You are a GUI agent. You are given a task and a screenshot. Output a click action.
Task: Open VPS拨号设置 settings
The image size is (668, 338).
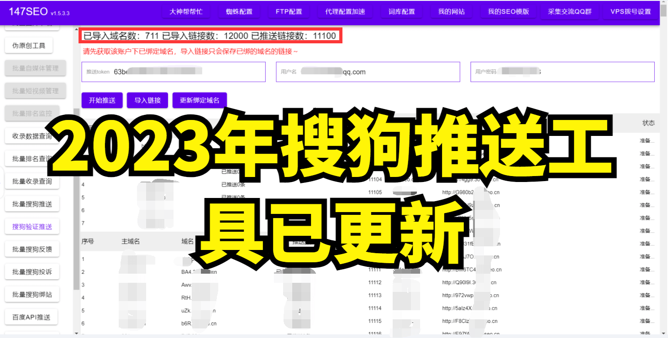[x=630, y=11]
